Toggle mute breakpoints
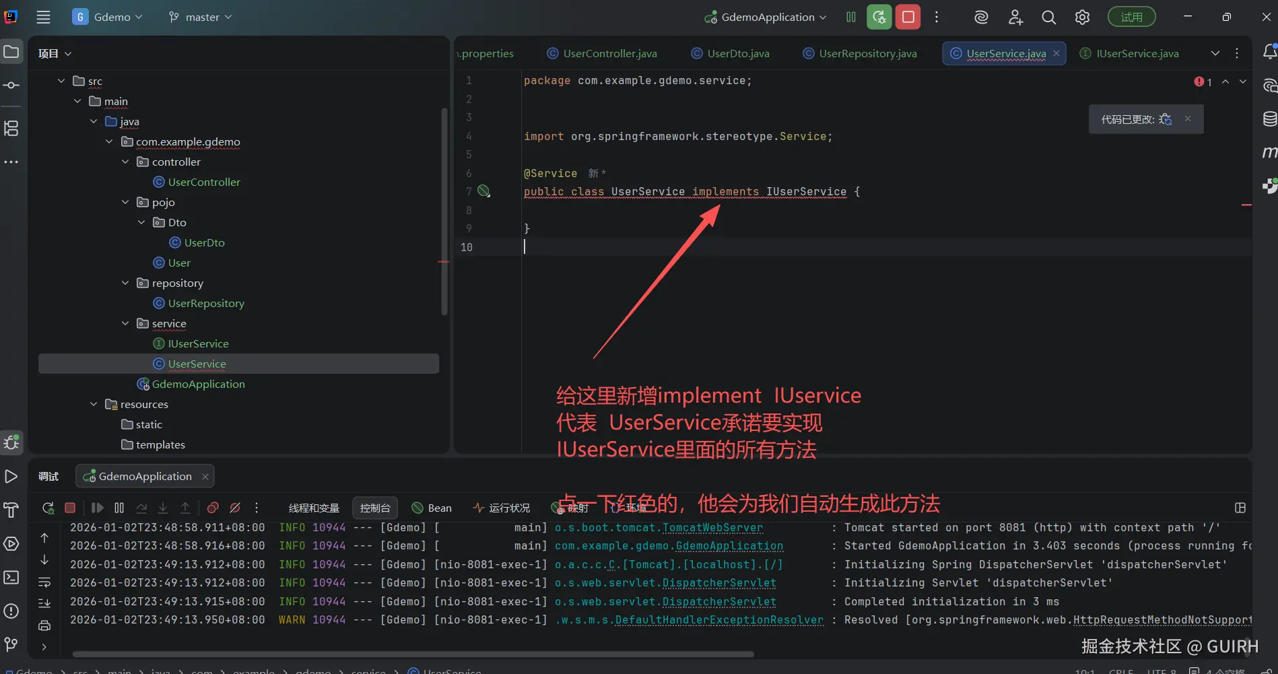 [x=235, y=508]
